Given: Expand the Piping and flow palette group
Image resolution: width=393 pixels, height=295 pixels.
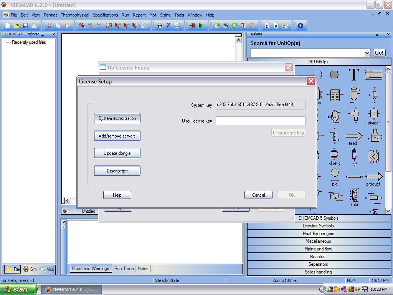Looking at the screenshot, I should [319, 249].
